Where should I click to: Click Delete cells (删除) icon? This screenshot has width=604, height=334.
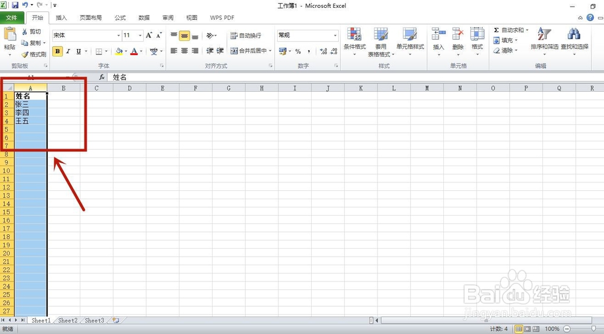pos(458,34)
